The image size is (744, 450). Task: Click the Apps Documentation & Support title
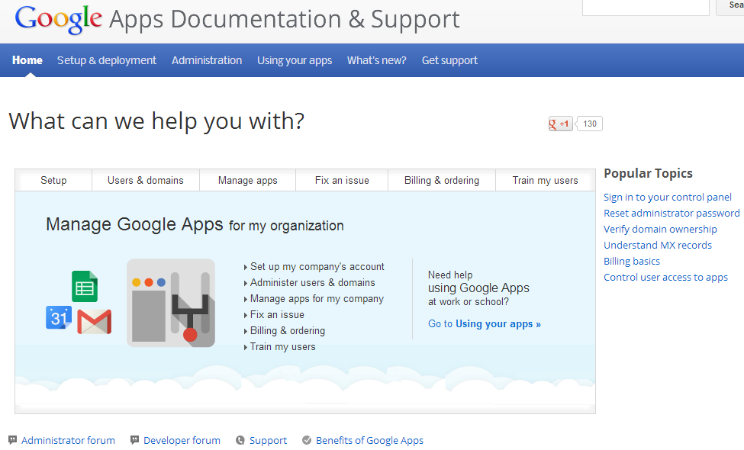[284, 20]
